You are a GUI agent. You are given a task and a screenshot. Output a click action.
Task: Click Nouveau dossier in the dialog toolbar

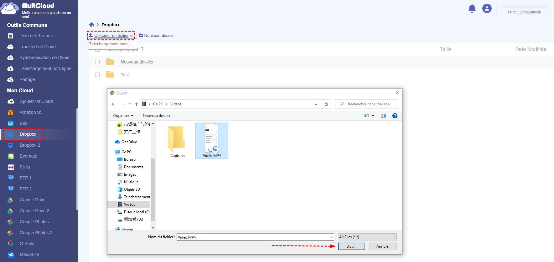coord(157,116)
